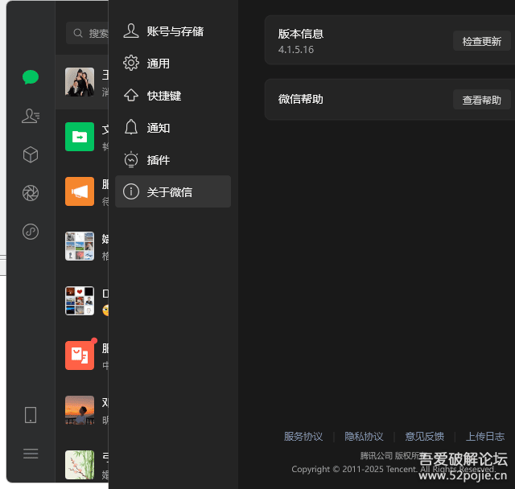Click the phone device icon in sidebar
This screenshot has height=489, width=515.
pos(31,415)
